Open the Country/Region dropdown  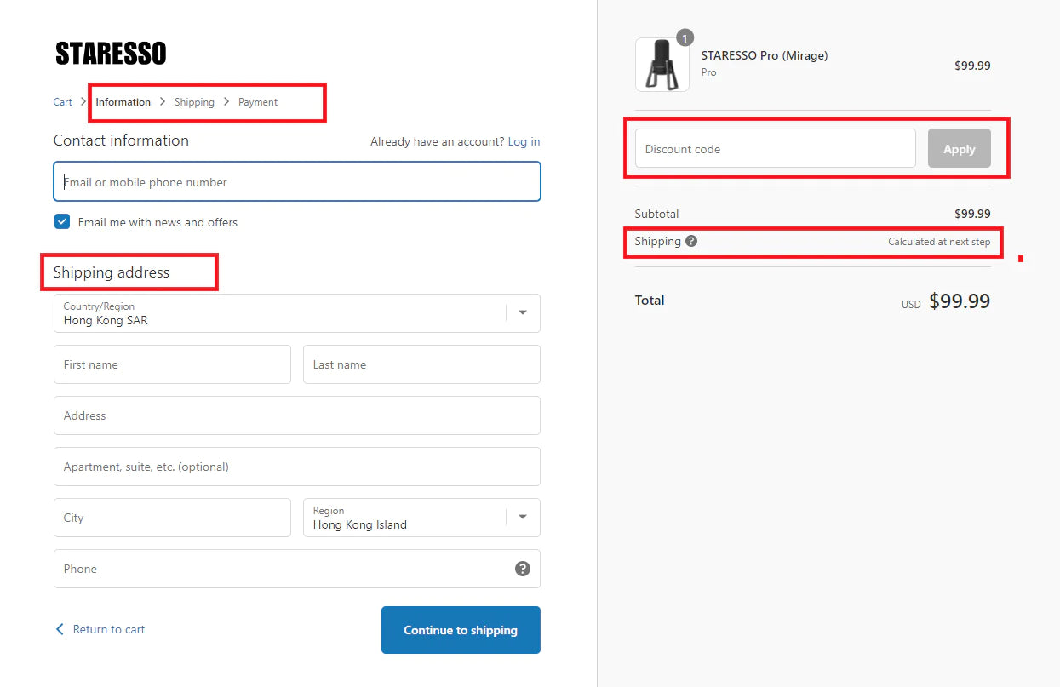coord(296,313)
